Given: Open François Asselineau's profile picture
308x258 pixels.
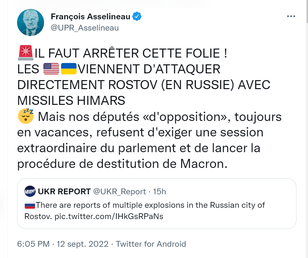Looking at the screenshot, I should point(30,23).
